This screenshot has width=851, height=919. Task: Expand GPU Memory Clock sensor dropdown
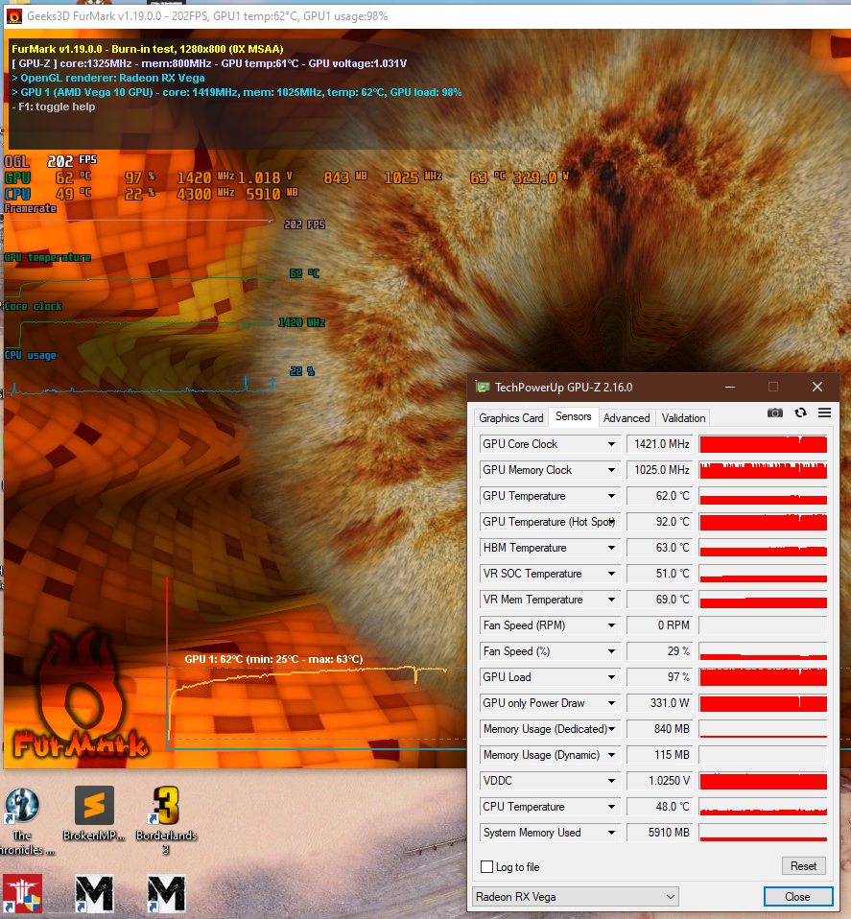[611, 470]
